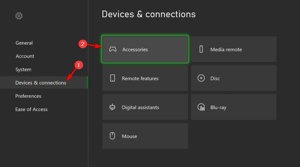Click the Blu-ray disc icon

[x=201, y=107]
